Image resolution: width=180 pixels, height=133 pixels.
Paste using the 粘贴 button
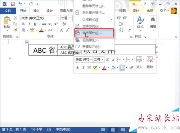click(7, 23)
